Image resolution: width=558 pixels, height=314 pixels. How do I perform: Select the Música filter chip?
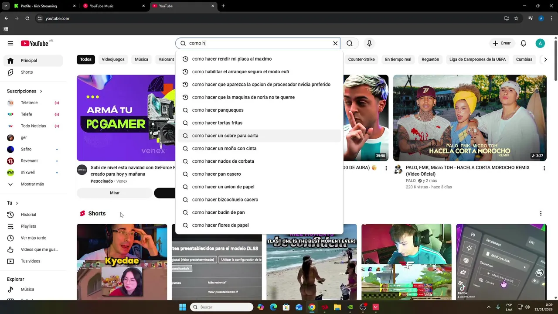141,59
